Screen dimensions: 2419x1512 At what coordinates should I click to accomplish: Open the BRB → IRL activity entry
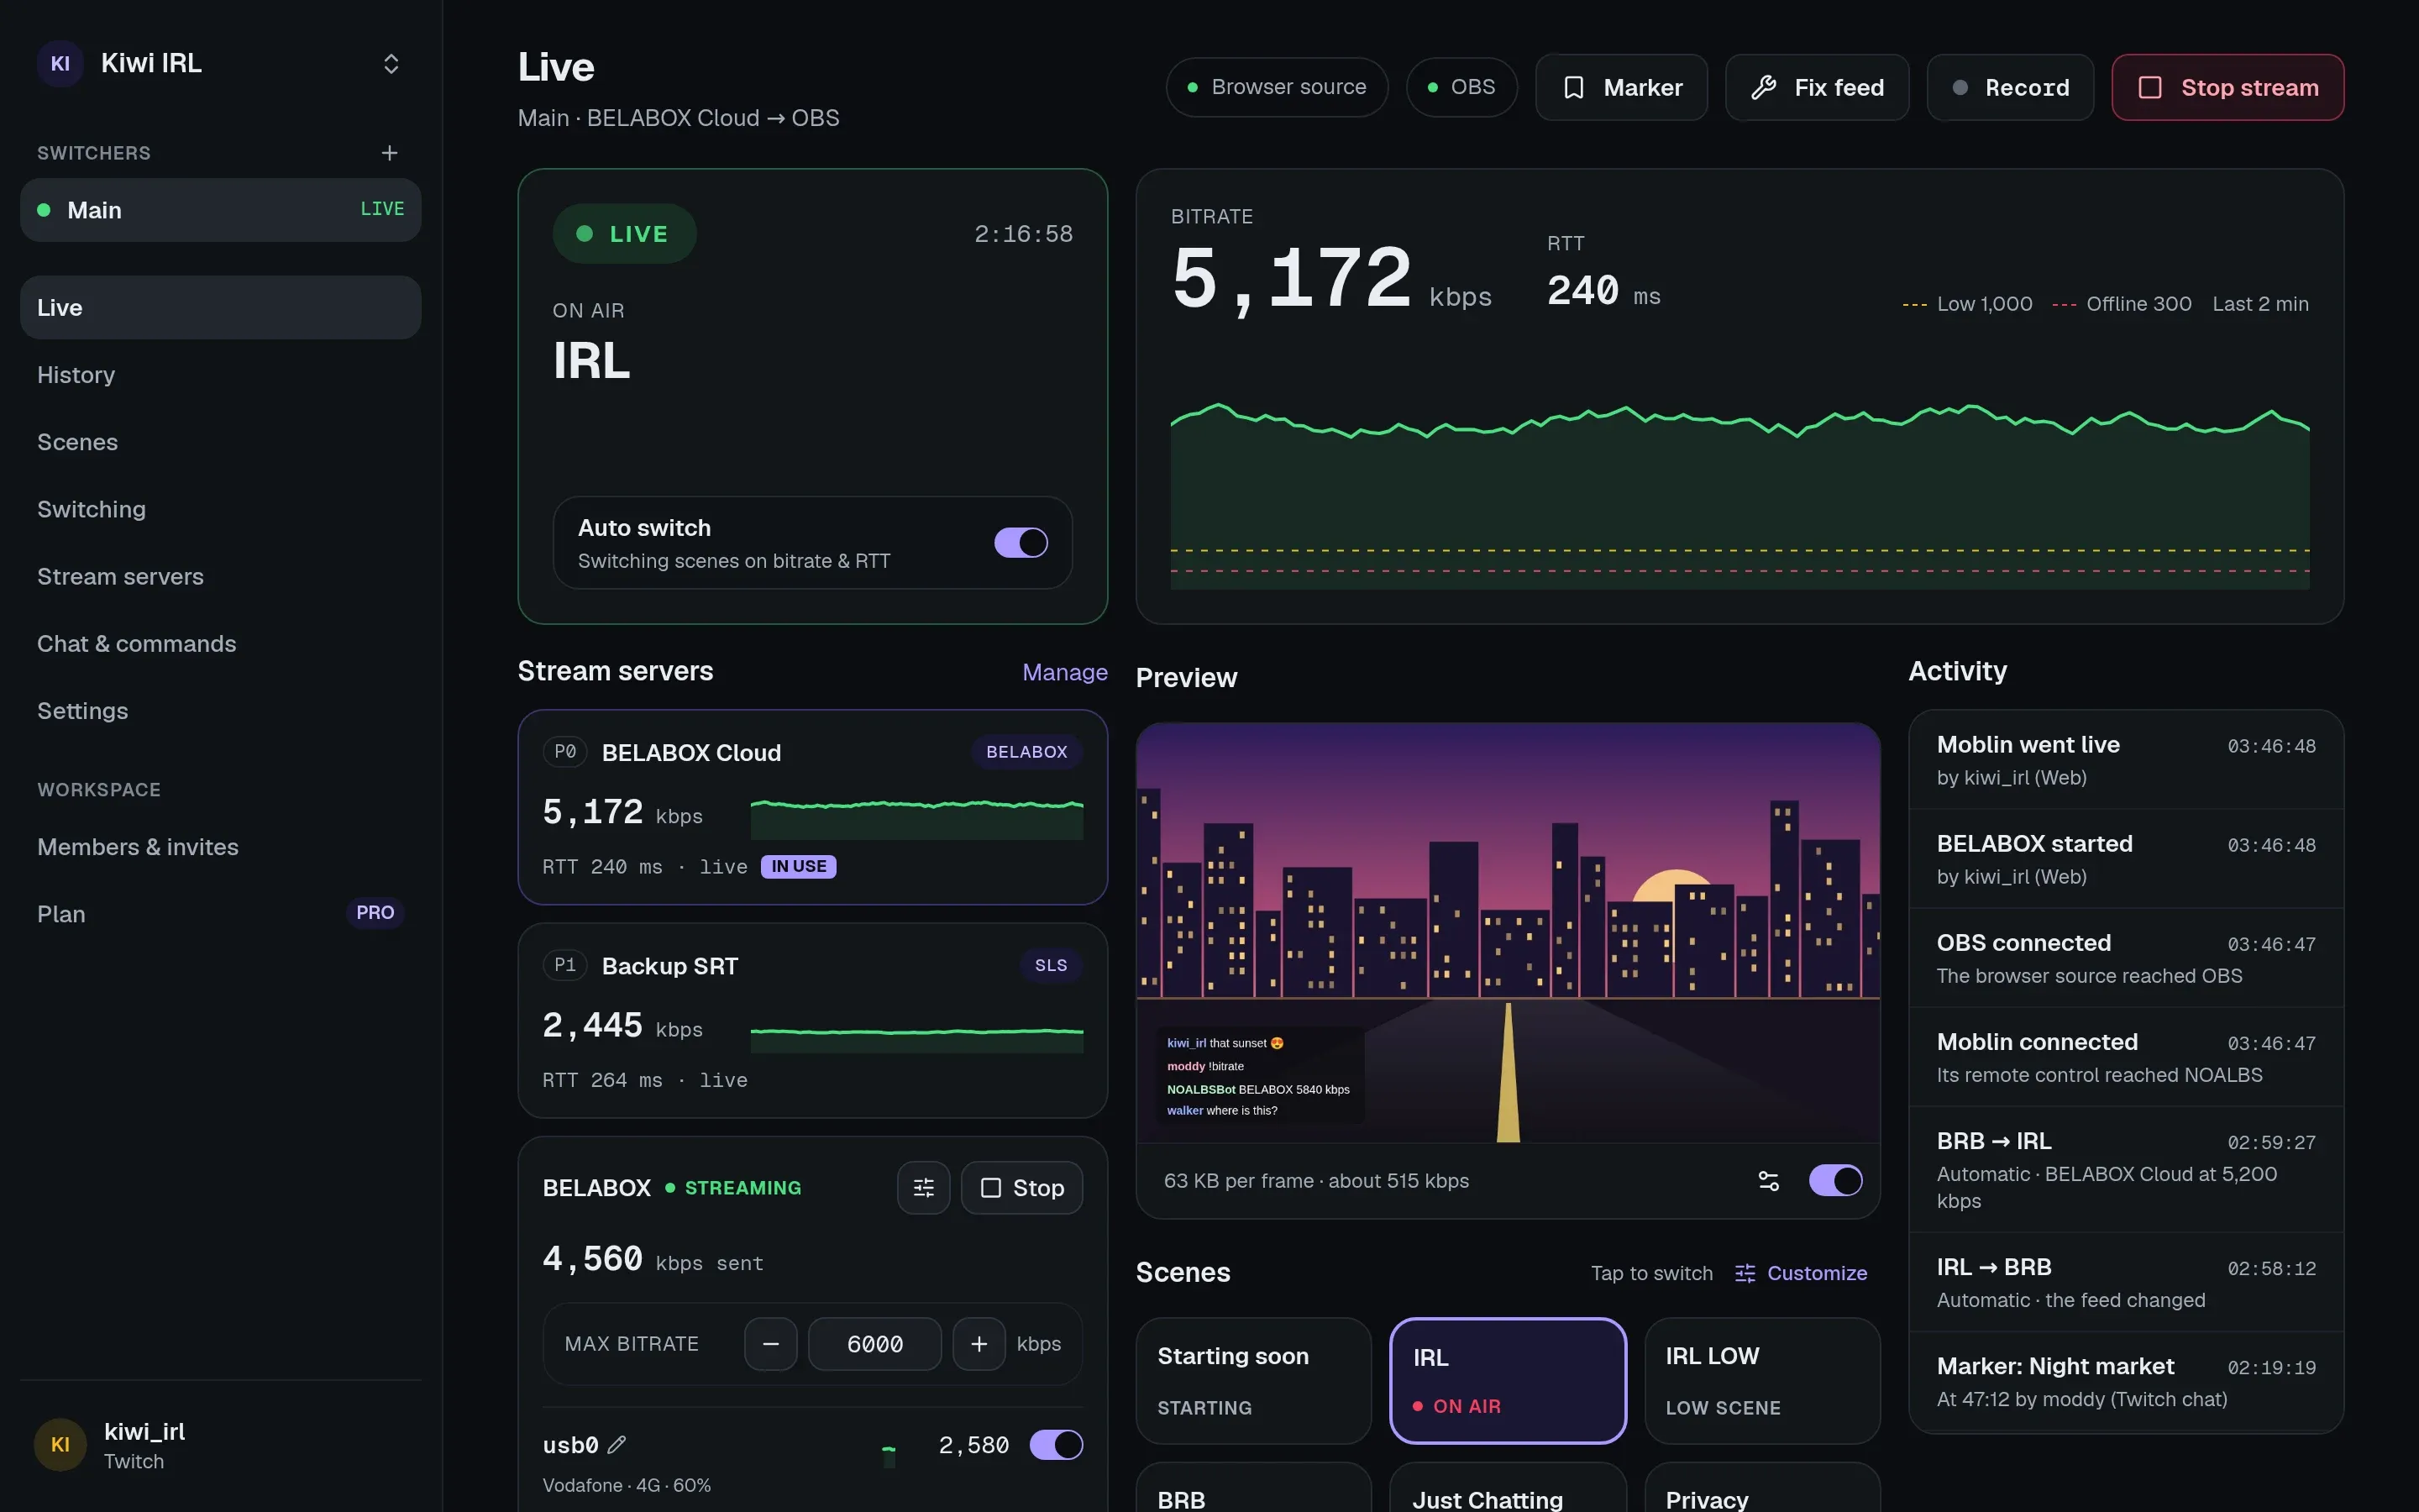tap(2126, 1169)
